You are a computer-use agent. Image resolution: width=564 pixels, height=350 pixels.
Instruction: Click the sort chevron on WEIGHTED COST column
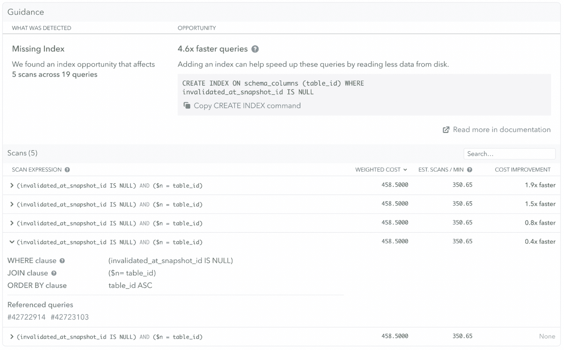405,169
